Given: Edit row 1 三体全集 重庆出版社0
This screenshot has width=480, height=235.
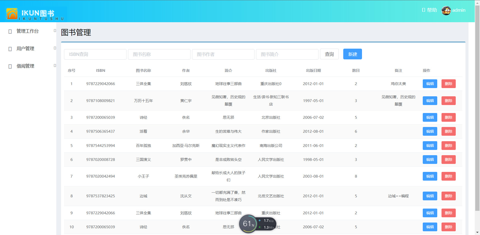Looking at the screenshot, I should pyautogui.click(x=430, y=84).
